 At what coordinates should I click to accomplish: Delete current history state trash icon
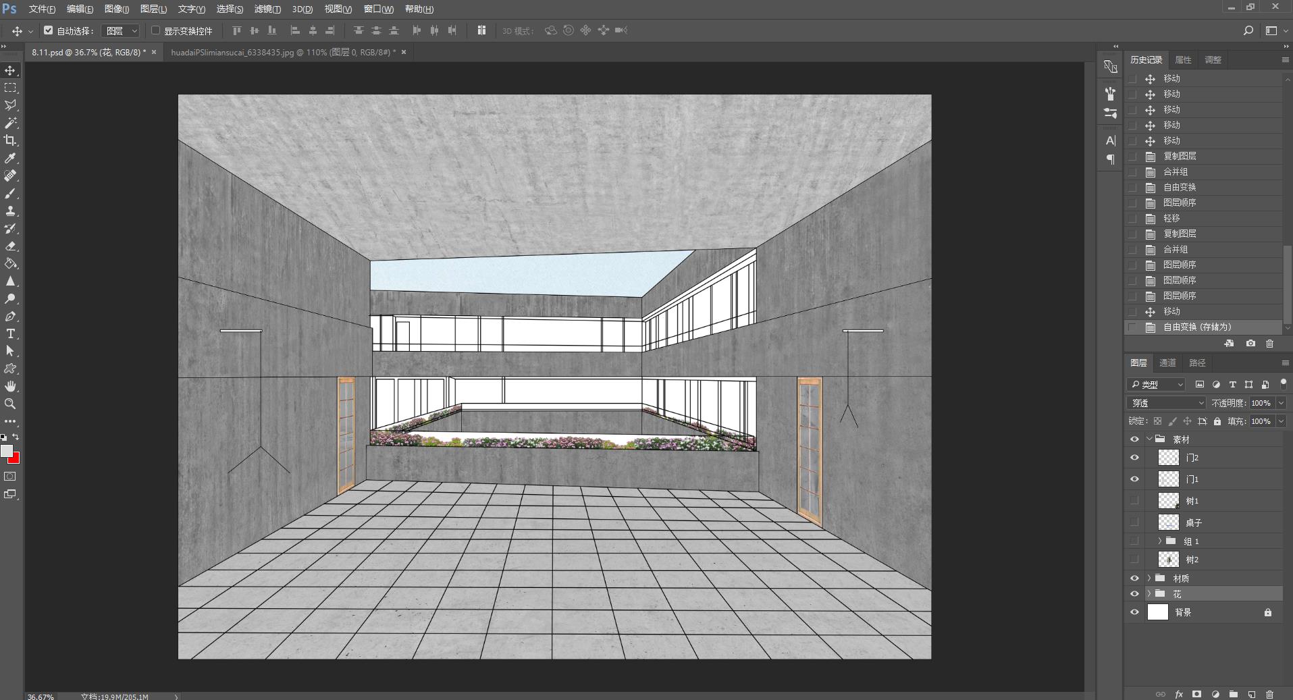pos(1269,344)
